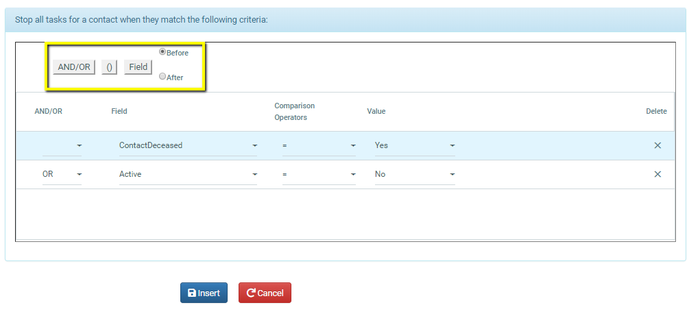This screenshot has height=316, width=689.
Task: Open comparison operator dropdown for Active
Action: pos(319,174)
